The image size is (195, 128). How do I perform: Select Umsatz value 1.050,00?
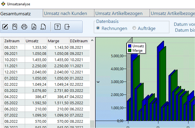click(36, 78)
